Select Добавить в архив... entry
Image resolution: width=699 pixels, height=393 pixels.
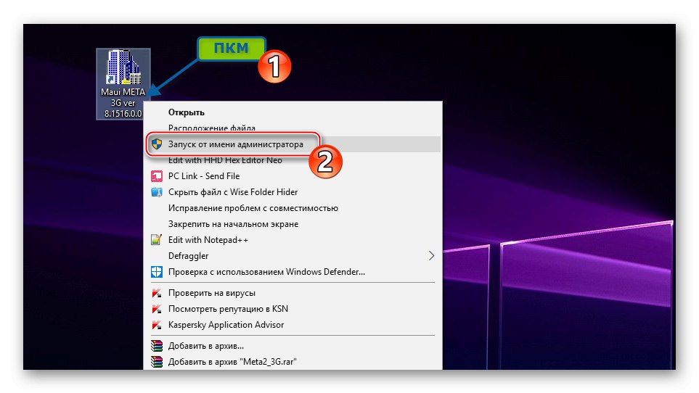293,346
